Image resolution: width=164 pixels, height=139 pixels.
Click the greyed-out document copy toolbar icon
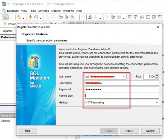pyautogui.click(x=54, y=17)
